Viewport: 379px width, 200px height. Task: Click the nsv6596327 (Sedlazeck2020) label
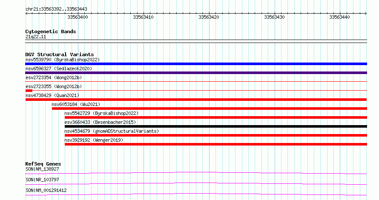[59, 69]
